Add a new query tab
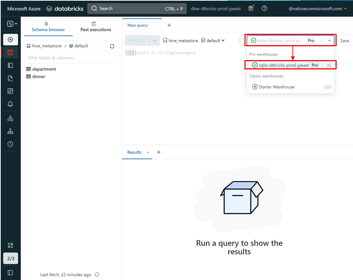 [169, 25]
